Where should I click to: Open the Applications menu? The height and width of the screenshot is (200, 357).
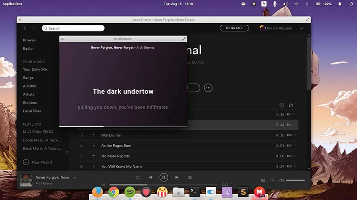[12, 4]
